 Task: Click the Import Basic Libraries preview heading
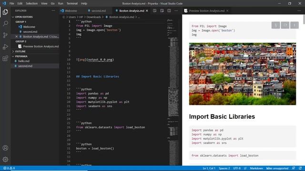[222, 116]
